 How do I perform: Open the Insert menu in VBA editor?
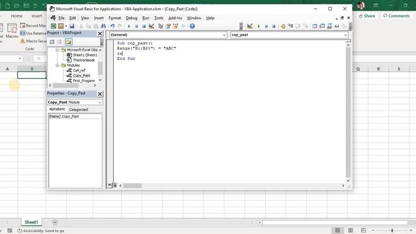pyautogui.click(x=99, y=18)
